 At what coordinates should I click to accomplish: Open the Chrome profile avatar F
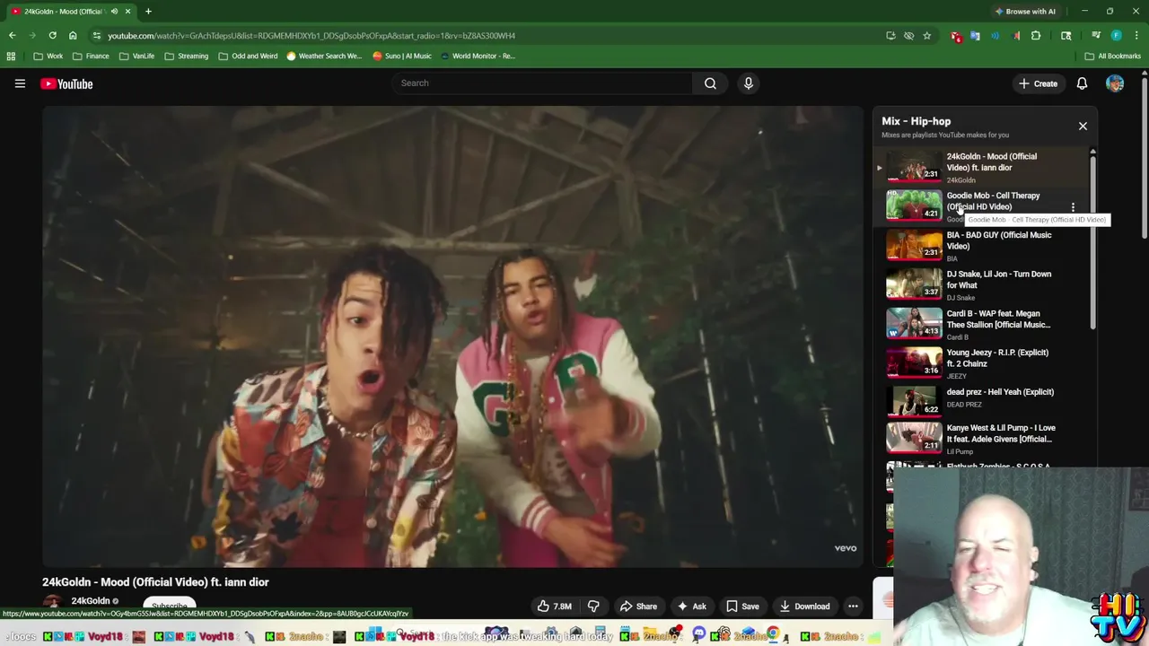point(1116,36)
